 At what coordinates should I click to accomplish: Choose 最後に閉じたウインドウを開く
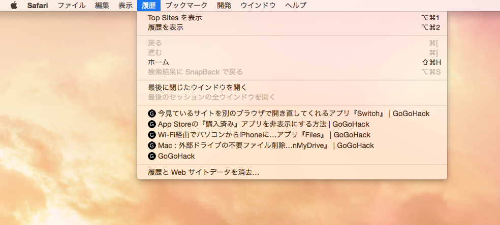[292, 87]
